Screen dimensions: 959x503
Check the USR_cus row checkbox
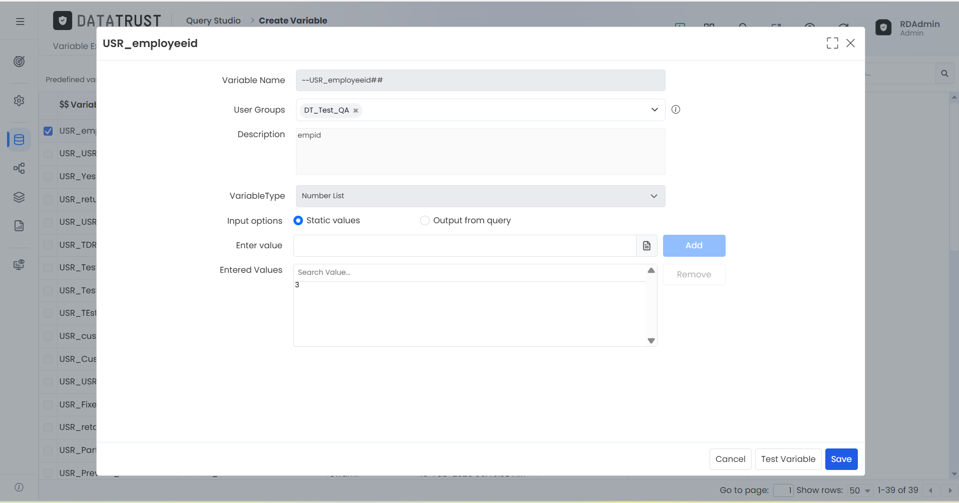[48, 336]
